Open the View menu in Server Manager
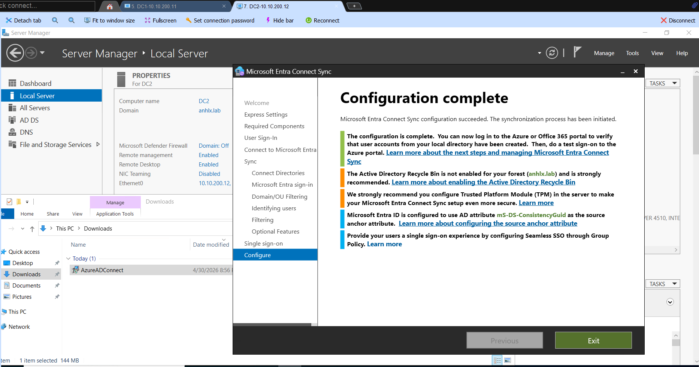The width and height of the screenshot is (699, 367). coord(657,53)
